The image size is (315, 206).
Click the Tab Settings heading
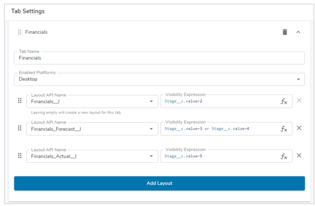pyautogui.click(x=28, y=11)
